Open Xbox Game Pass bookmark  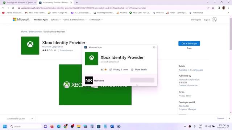click(x=140, y=13)
